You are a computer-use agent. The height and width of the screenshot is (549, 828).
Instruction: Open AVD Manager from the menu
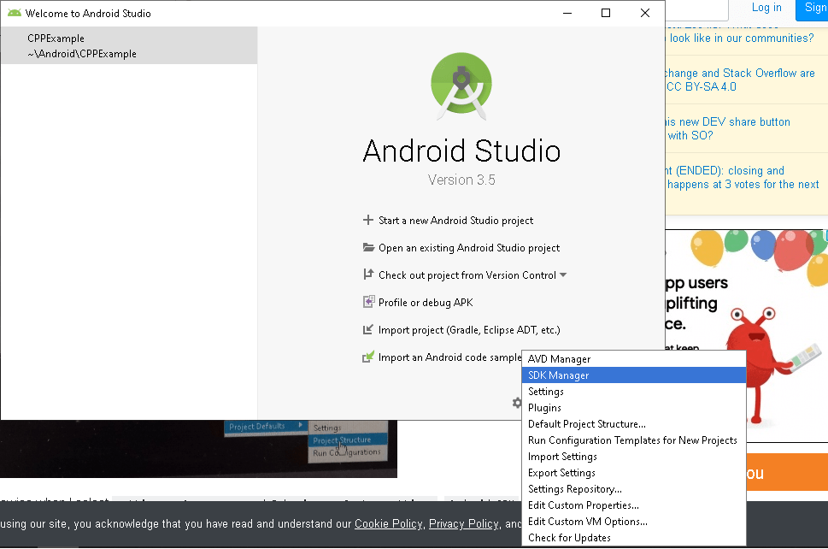(x=634, y=359)
